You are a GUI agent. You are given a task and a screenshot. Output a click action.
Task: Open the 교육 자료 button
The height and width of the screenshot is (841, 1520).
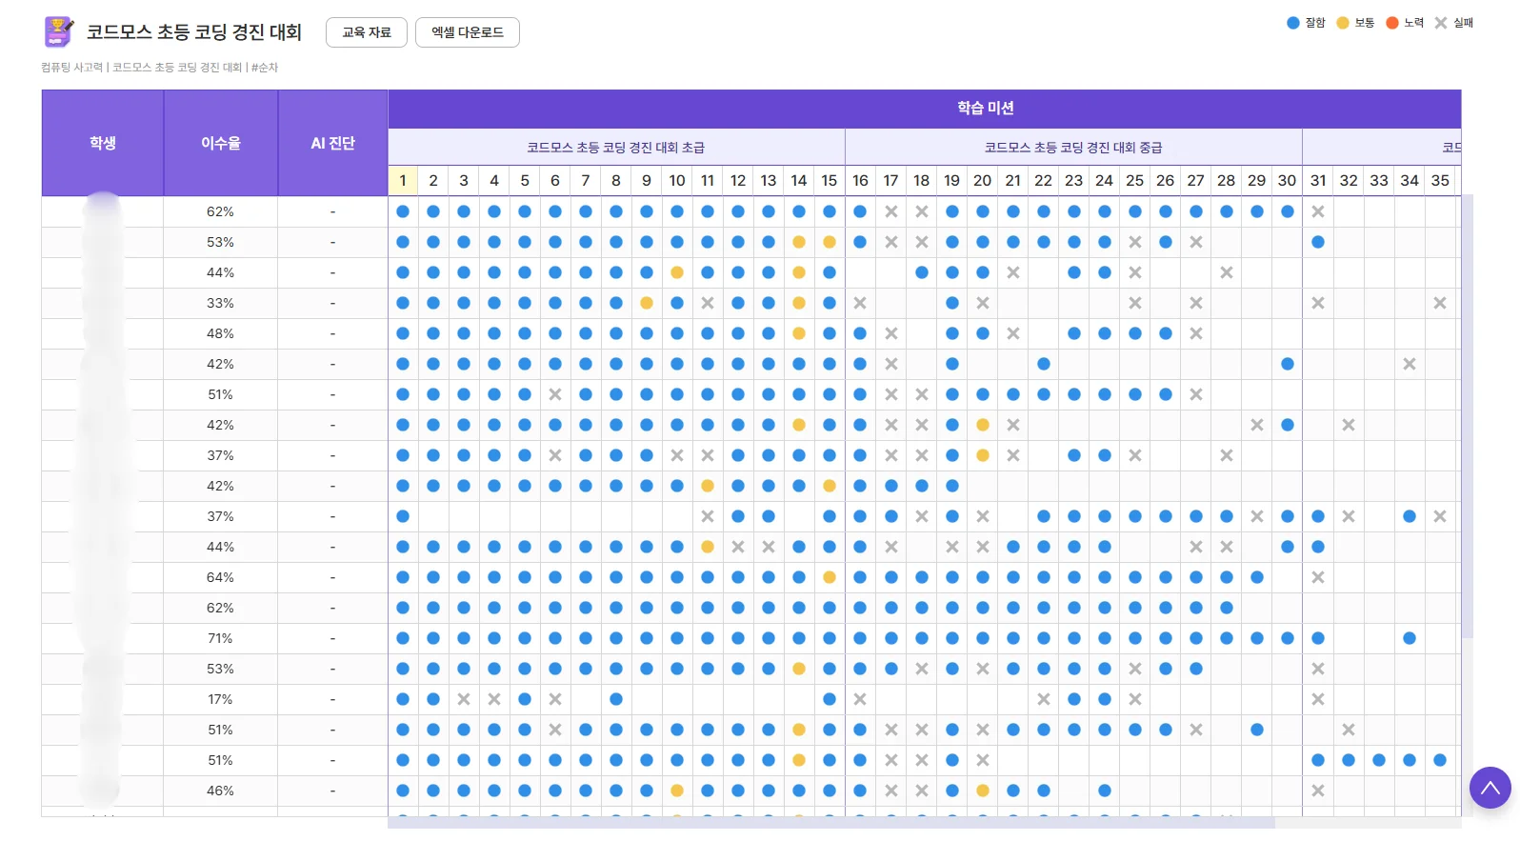click(x=367, y=32)
